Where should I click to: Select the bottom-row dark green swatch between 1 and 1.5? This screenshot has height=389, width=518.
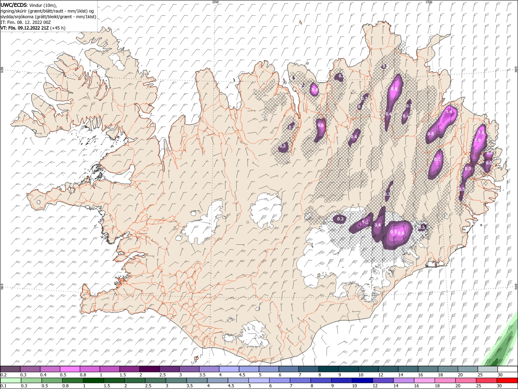point(93,380)
